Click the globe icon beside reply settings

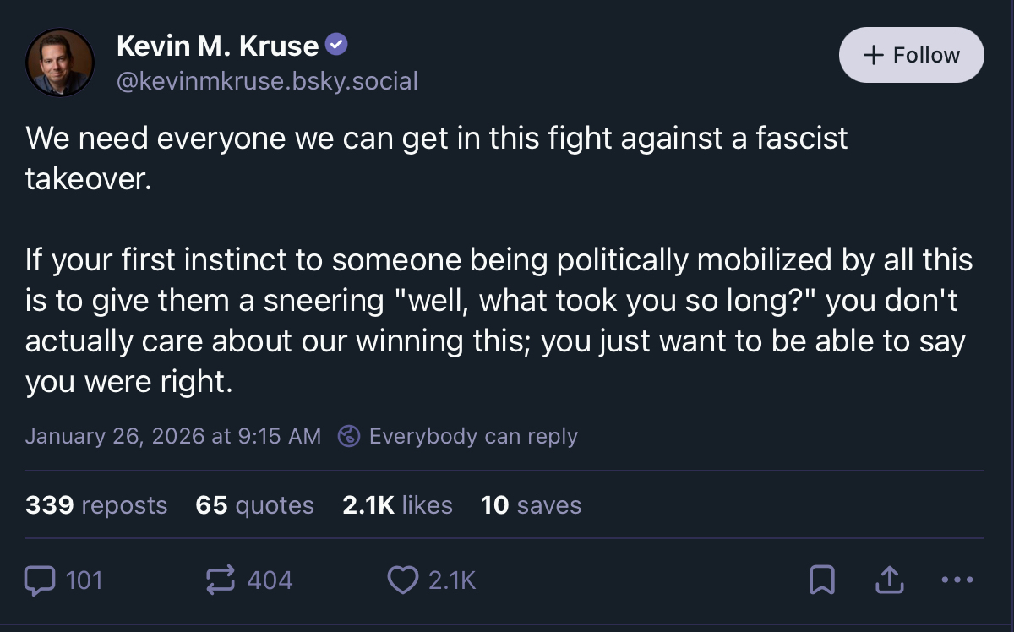(349, 436)
